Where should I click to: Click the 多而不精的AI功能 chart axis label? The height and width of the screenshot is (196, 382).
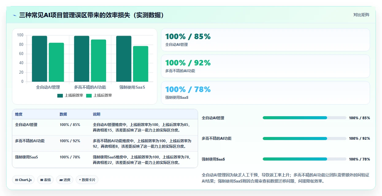90,87
